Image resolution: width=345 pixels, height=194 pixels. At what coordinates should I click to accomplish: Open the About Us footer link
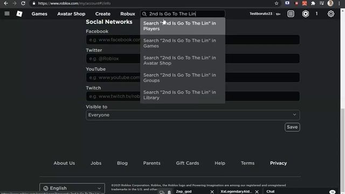(x=64, y=163)
